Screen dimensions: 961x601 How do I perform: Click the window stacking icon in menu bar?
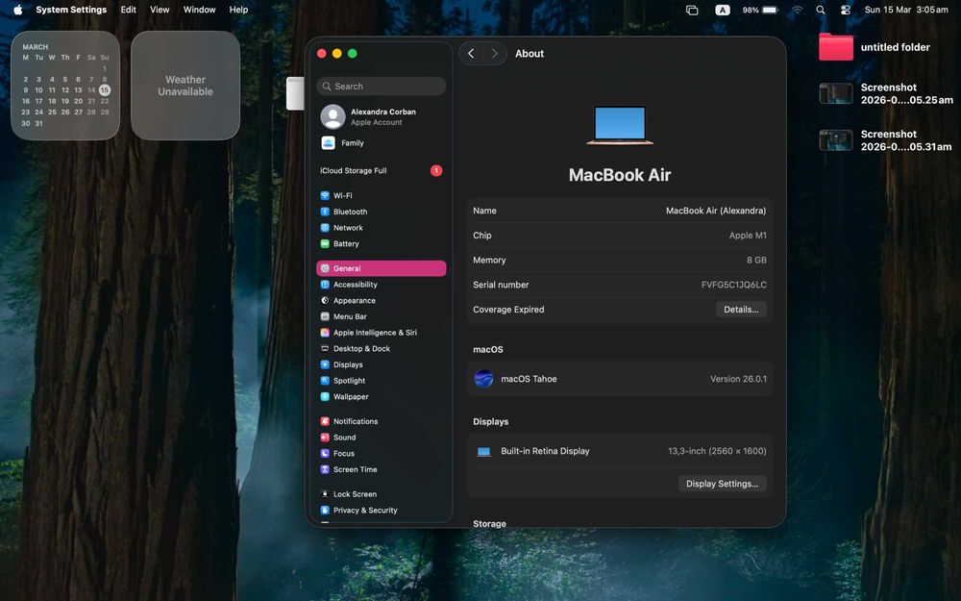point(692,10)
